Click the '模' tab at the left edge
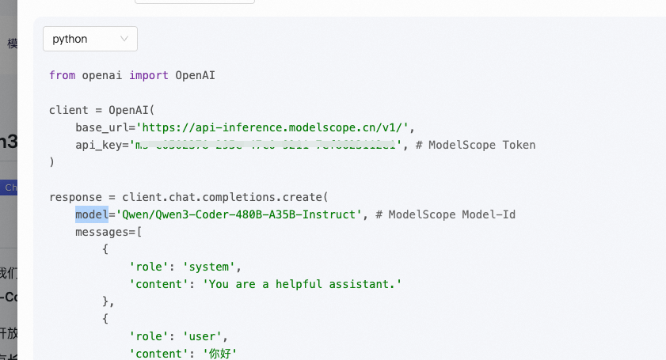Screen dimensions: 666x360 point(11,44)
